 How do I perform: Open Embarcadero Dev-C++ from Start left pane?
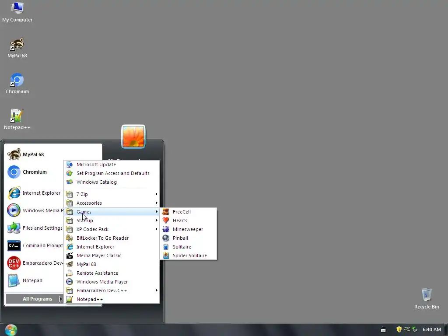point(34,263)
